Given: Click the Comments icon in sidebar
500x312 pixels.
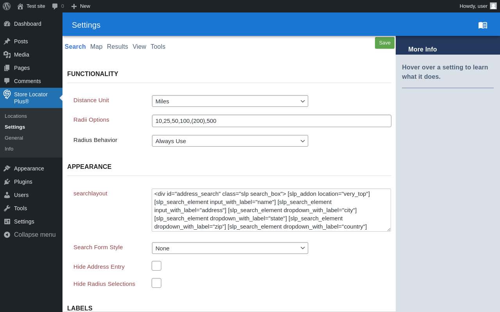Looking at the screenshot, I should 7,81.
